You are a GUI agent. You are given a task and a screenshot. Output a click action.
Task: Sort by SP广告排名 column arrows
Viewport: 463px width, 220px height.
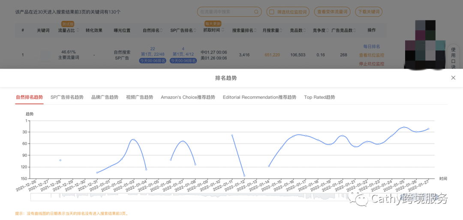(195, 30)
